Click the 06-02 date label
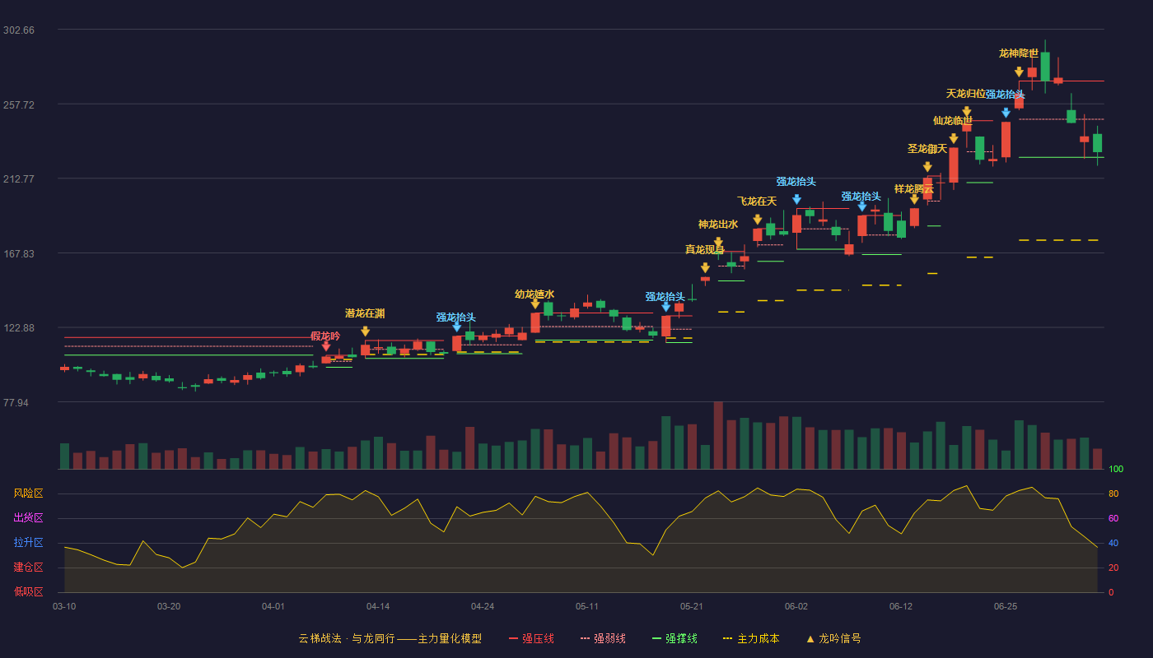1153x658 pixels. click(796, 606)
